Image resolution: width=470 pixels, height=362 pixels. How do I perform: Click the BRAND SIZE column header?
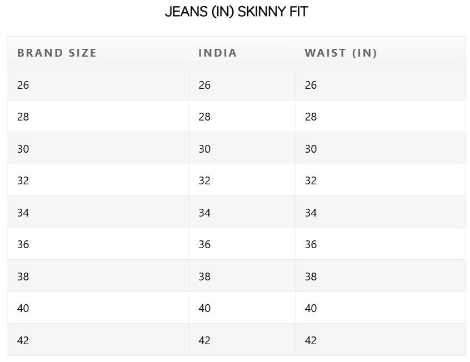tap(98, 52)
